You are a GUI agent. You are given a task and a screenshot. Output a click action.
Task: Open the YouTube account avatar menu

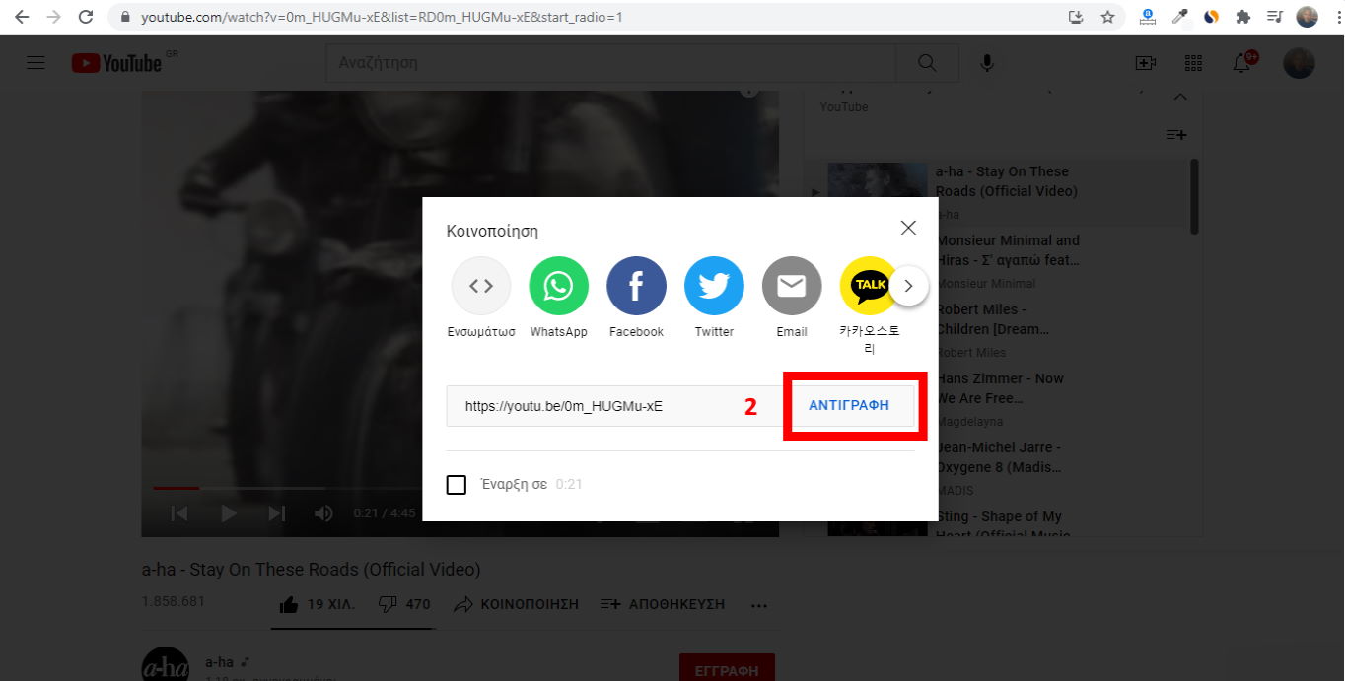click(x=1299, y=63)
